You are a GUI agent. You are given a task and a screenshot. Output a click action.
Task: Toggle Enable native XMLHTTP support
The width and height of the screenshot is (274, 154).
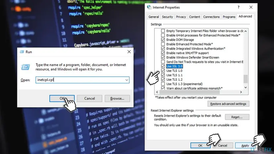(163, 53)
